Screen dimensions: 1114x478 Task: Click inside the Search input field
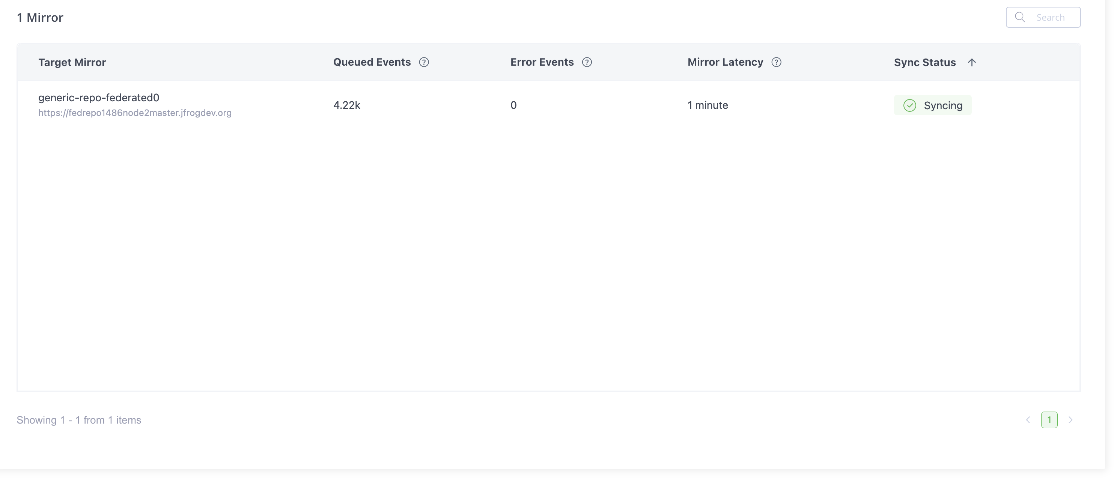[1051, 17]
